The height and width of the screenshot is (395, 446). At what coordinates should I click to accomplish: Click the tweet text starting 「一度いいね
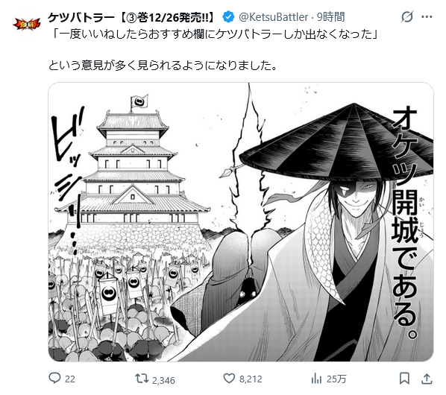pyautogui.click(x=214, y=35)
